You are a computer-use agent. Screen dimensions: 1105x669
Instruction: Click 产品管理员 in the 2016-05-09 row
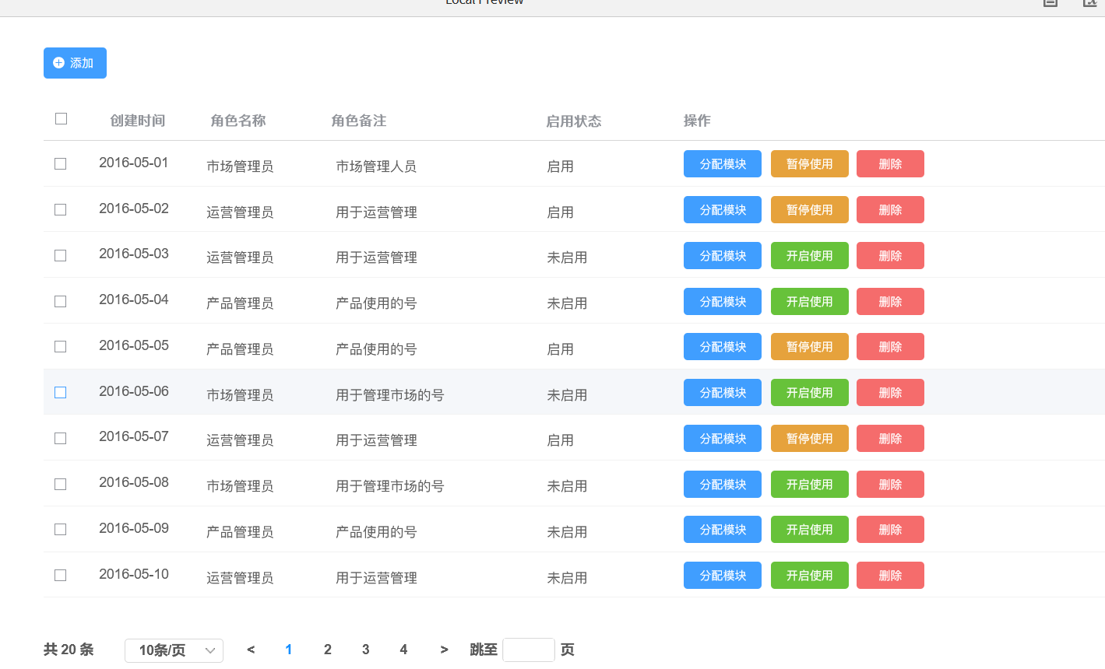pos(240,532)
